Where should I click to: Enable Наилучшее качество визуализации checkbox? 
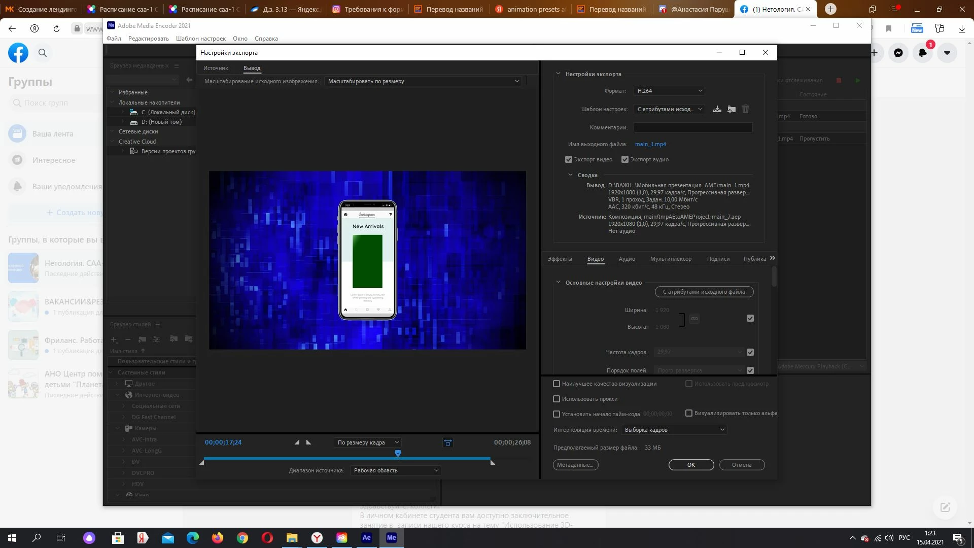[556, 384]
